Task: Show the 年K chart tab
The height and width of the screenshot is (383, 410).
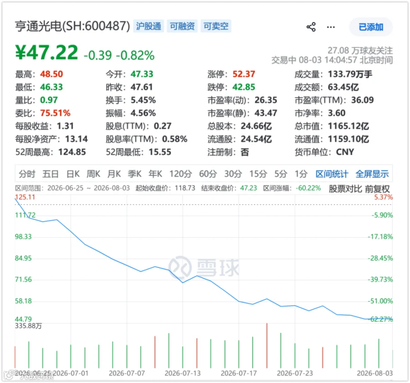Action: [155, 174]
